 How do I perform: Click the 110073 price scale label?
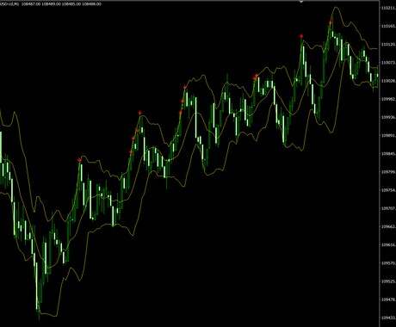[388, 63]
